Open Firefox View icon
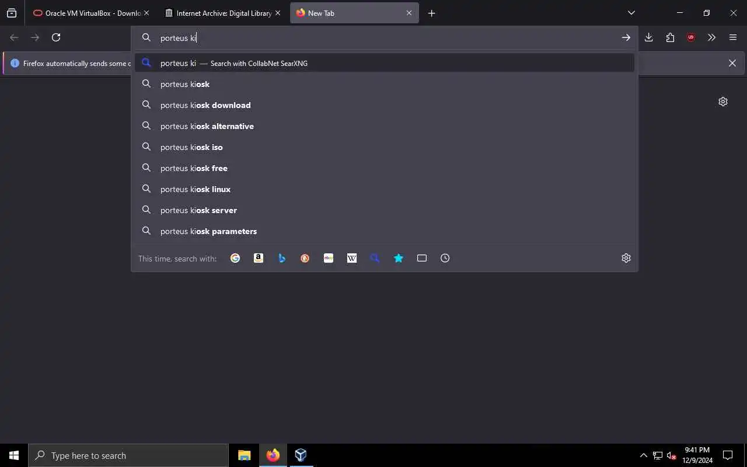The height and width of the screenshot is (467, 747). coord(12,13)
